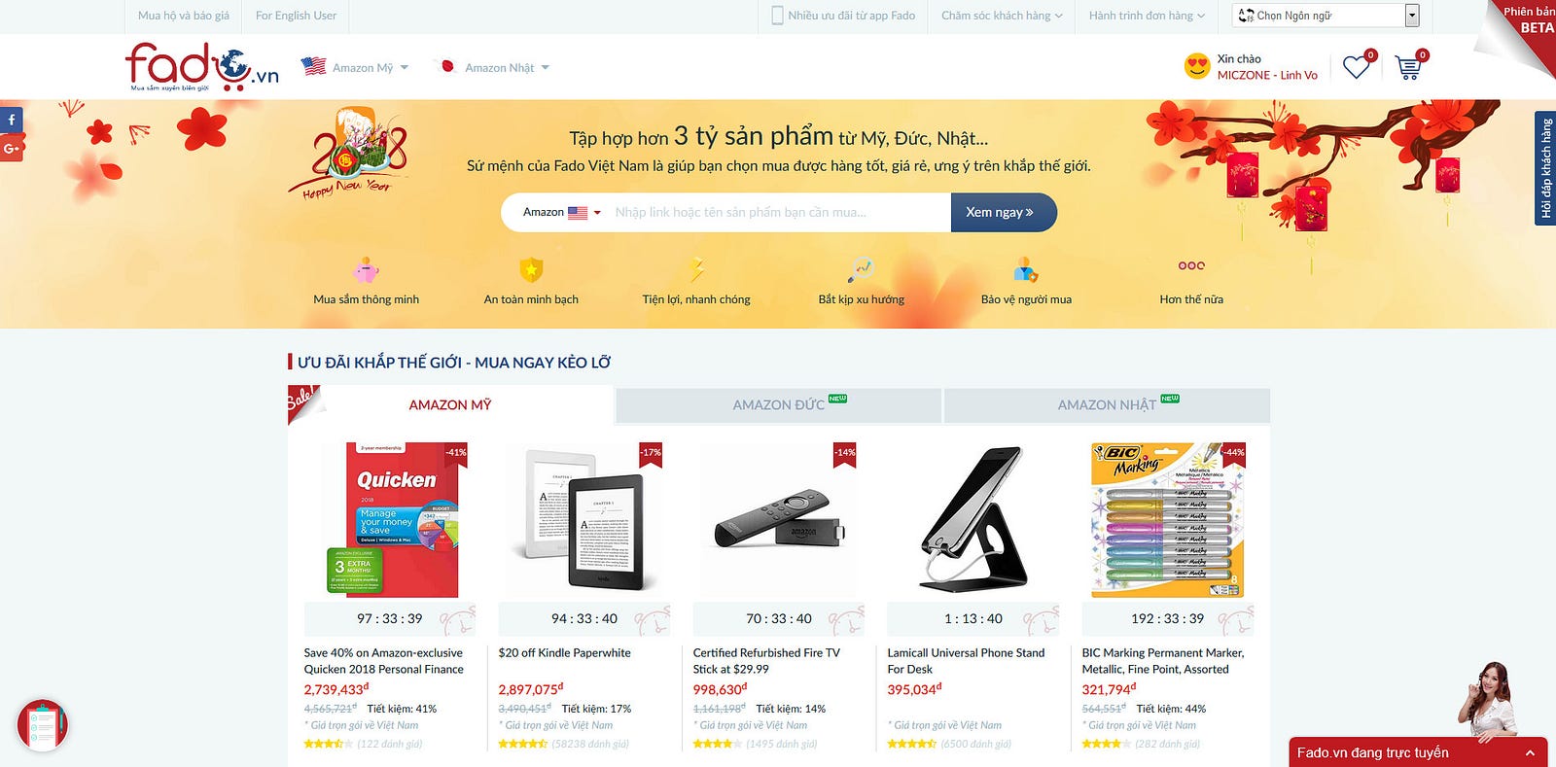Viewport: 1556px width, 767px height.
Task: Click the Mua sắm thông minh piggy bank icon
Action: click(366, 269)
